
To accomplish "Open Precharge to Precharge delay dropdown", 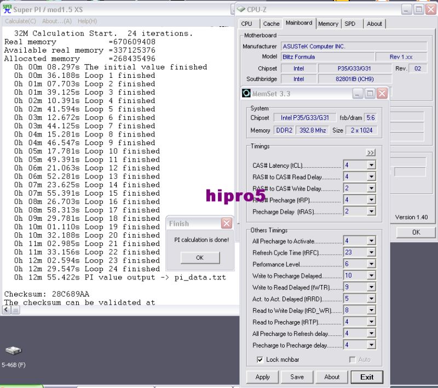I will (371, 345).
